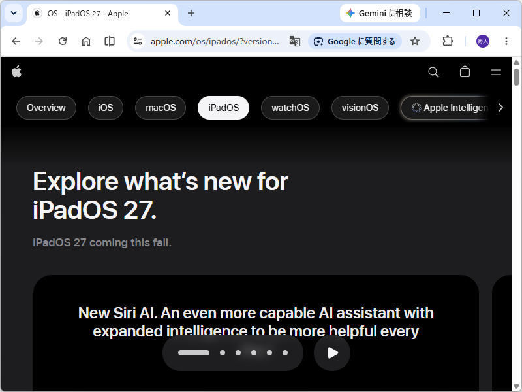
Task: Click the scrollbar up arrow
Action: click(x=516, y=62)
